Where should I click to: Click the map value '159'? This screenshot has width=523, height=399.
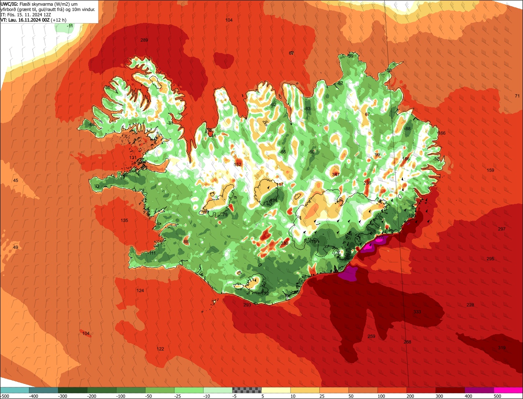pyautogui.click(x=491, y=170)
